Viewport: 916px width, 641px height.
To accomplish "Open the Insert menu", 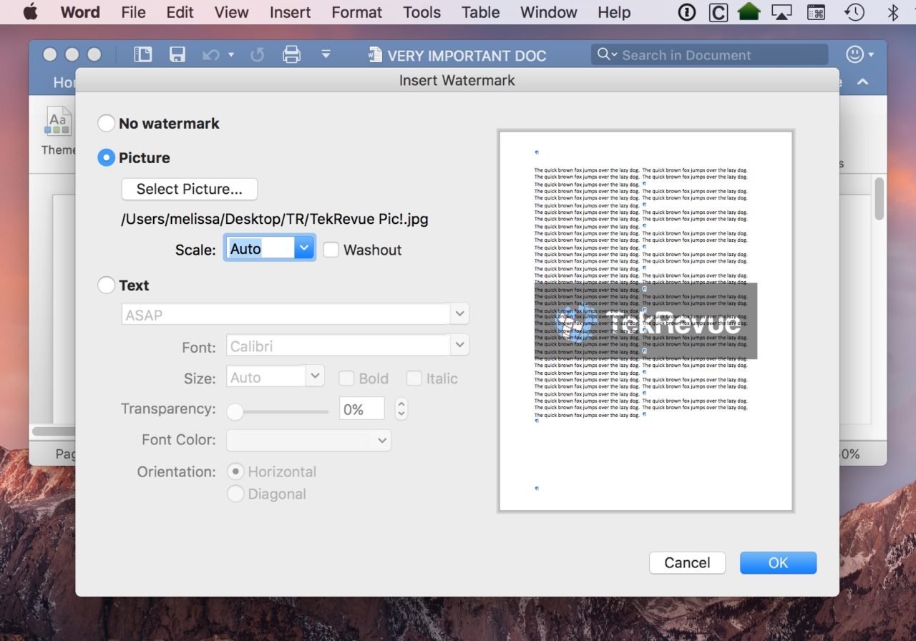I will coord(289,12).
